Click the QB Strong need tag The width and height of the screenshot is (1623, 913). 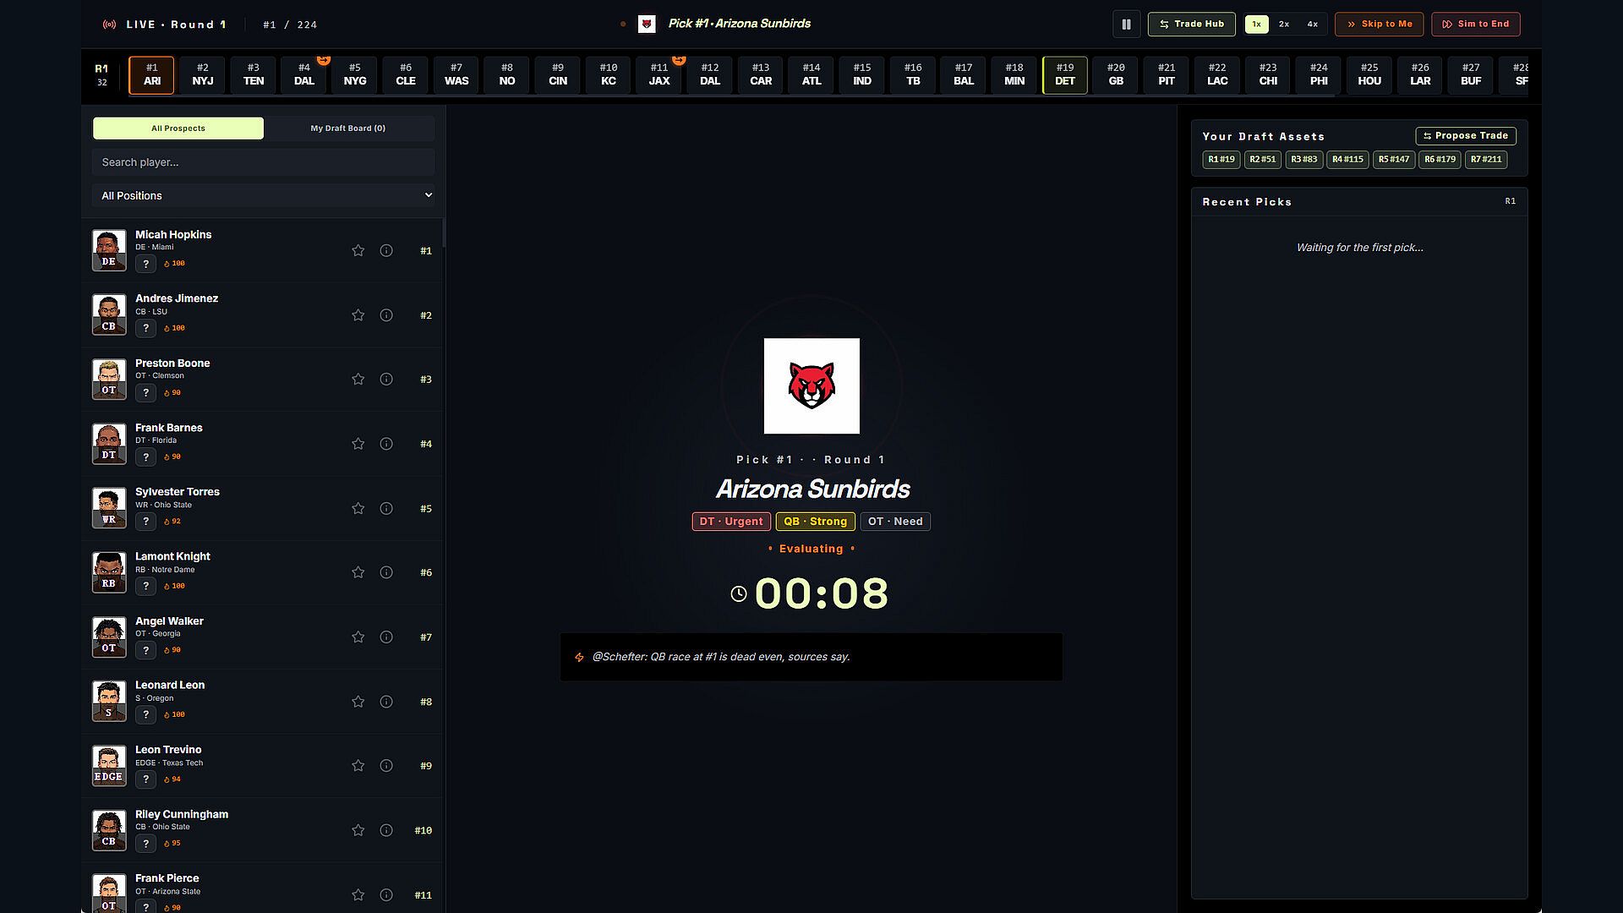816,522
